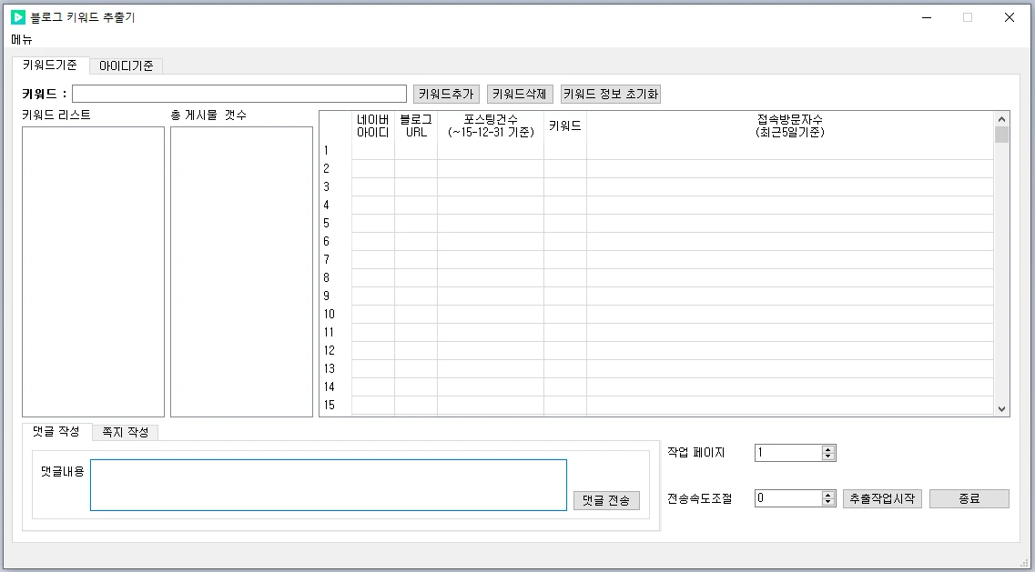This screenshot has width=1035, height=572.
Task: Increment the 전송속도조절 value
Action: click(828, 494)
